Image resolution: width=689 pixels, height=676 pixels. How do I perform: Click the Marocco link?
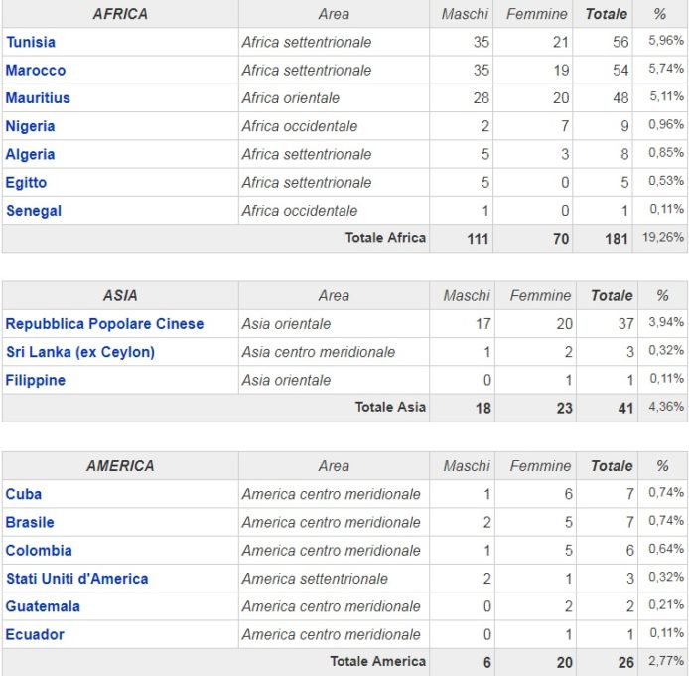click(36, 70)
